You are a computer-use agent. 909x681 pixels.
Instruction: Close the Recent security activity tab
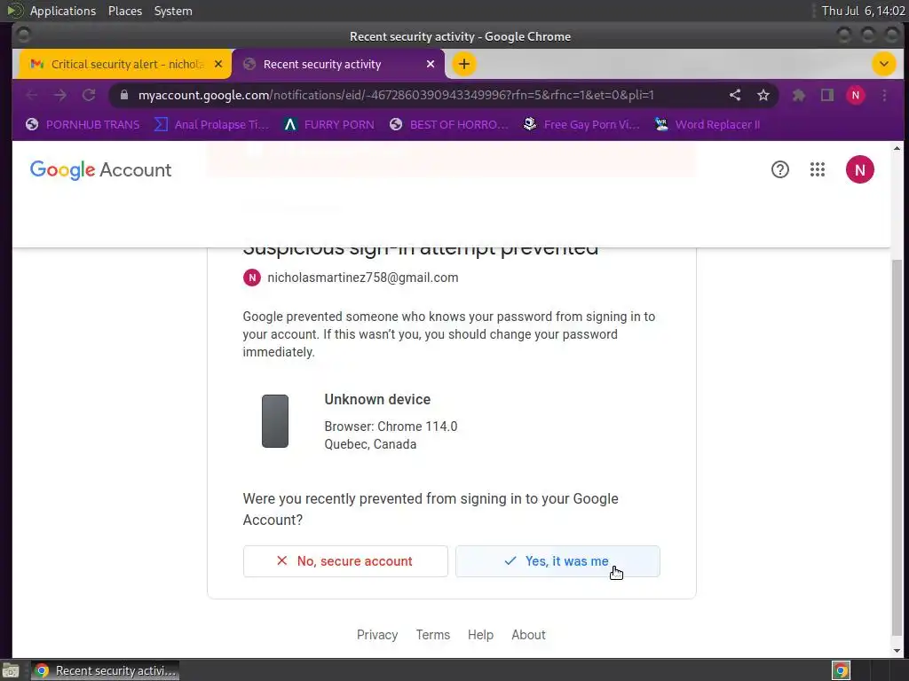(x=431, y=64)
